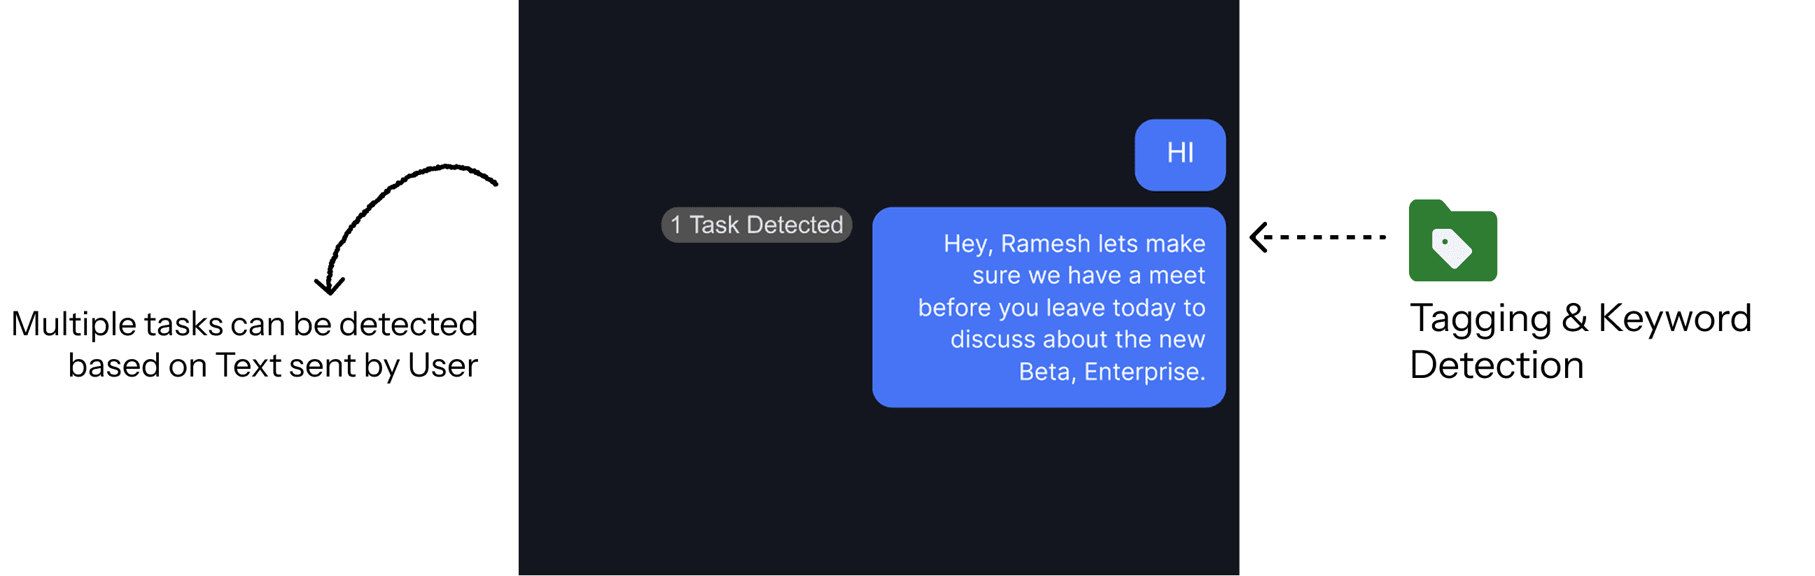This screenshot has width=1815, height=576.
Task: Click the word 'Detection' under the folder
Action: click(x=1497, y=365)
